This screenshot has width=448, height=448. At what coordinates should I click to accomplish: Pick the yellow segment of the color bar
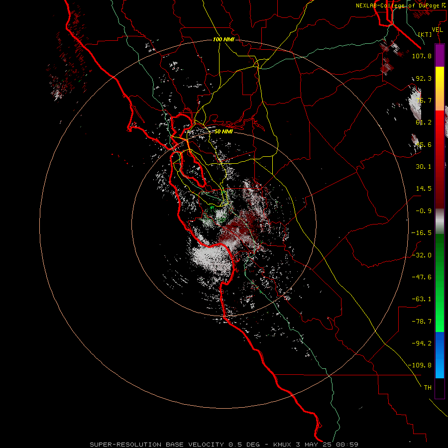[x=440, y=89]
